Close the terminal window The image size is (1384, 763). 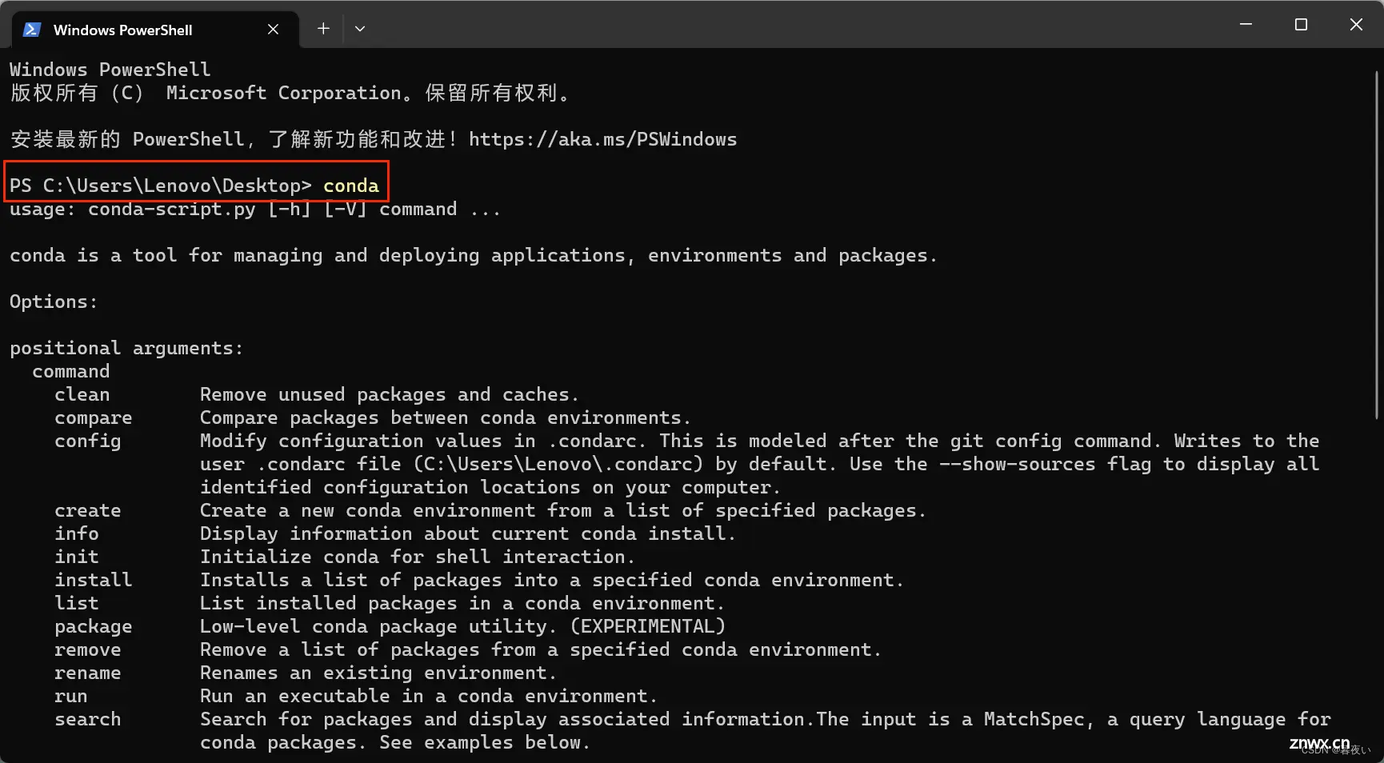click(x=1356, y=25)
